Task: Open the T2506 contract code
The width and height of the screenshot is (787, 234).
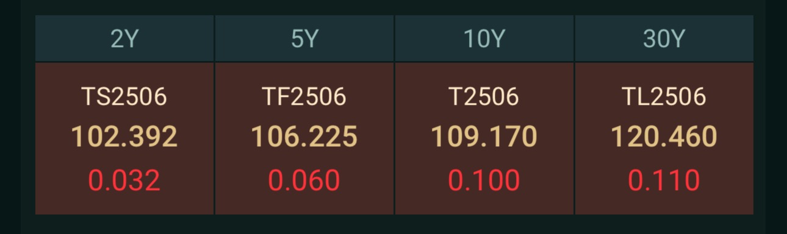Action: point(484,97)
